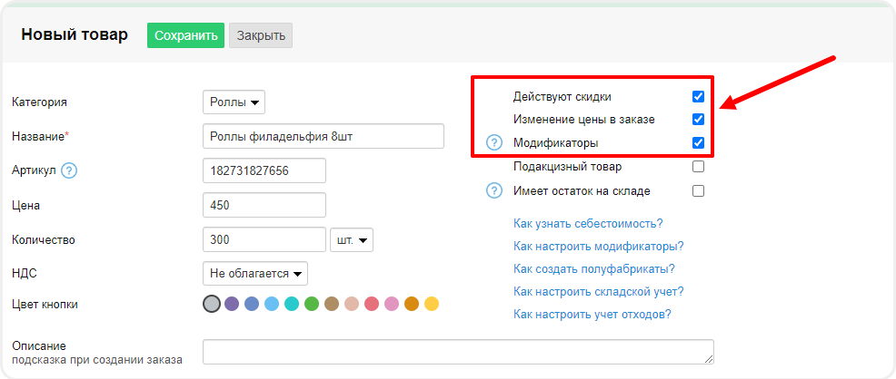The width and height of the screenshot is (896, 379).
Task: Enable the Подакцизный товар checkbox
Action: [698, 167]
